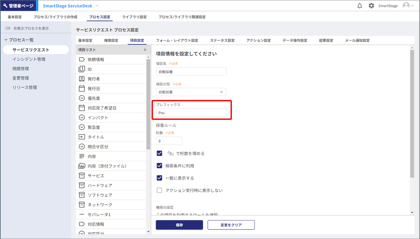Open the ライブラリ設定 menu tab
The image size is (420, 239).
[134, 17]
